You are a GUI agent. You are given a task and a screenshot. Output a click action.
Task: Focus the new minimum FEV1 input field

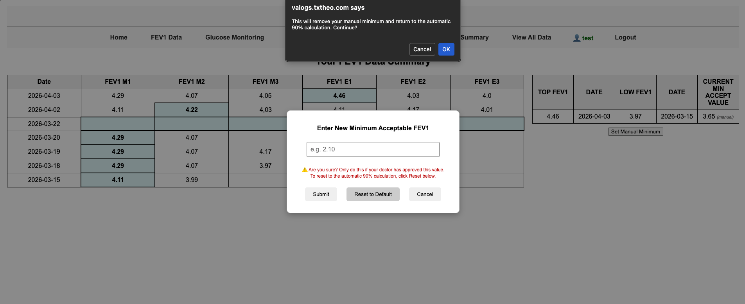pos(373,149)
